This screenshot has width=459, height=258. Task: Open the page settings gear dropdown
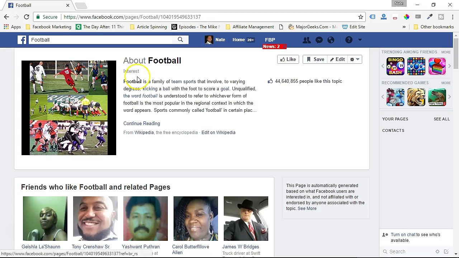[355, 59]
